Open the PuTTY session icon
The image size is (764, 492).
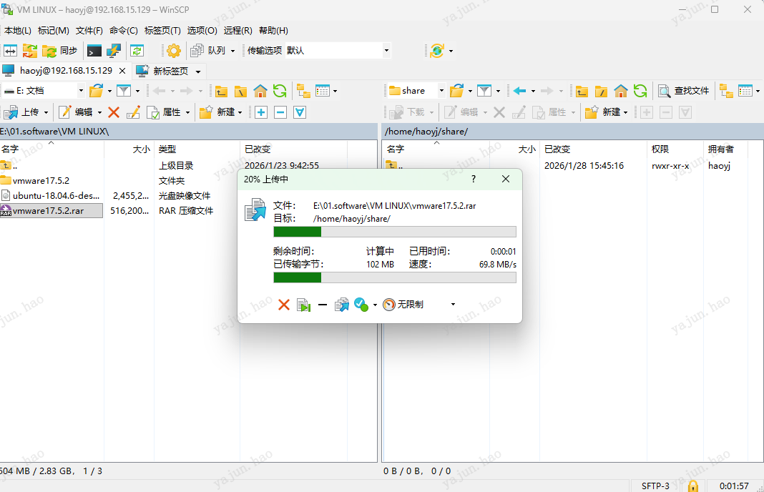[x=114, y=50]
